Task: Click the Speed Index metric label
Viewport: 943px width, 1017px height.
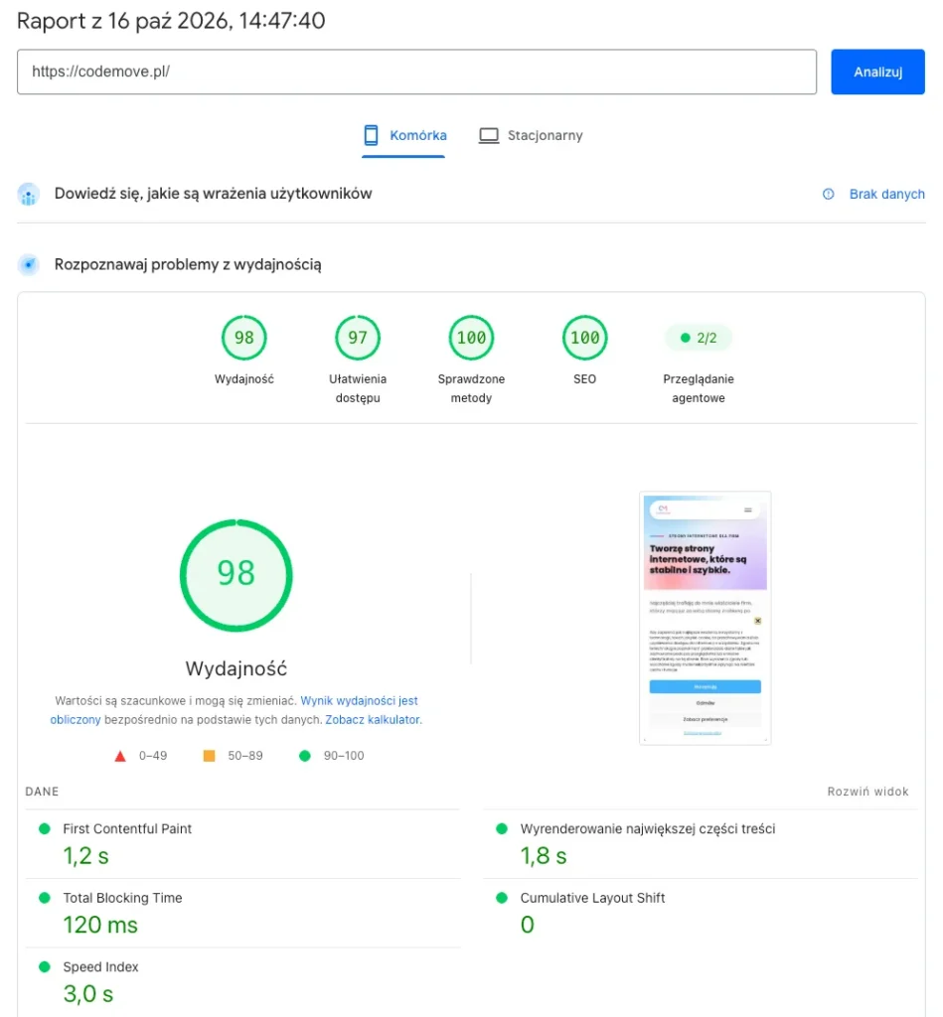Action: pos(100,966)
